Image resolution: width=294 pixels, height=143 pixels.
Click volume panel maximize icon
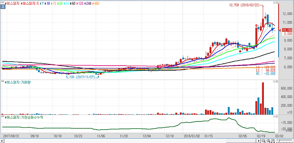(x=274, y=82)
